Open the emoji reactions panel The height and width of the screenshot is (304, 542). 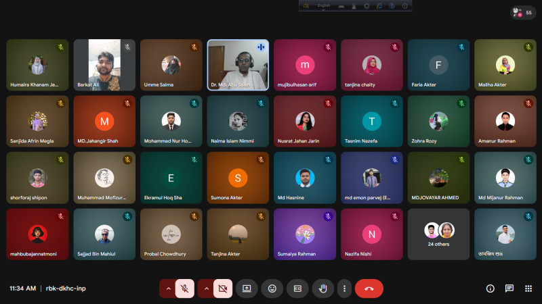(272, 288)
